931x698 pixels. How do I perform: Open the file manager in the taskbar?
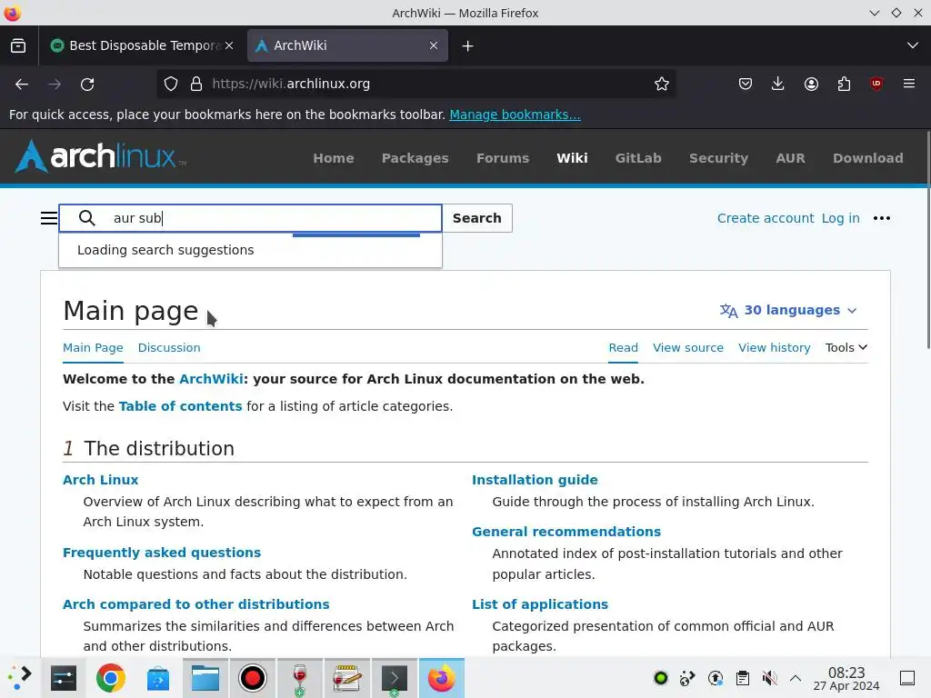[x=205, y=678]
